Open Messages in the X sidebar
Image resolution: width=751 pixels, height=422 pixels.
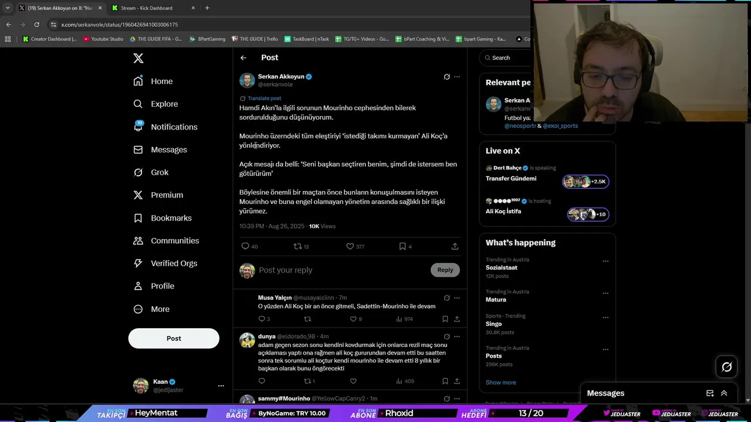(160, 149)
